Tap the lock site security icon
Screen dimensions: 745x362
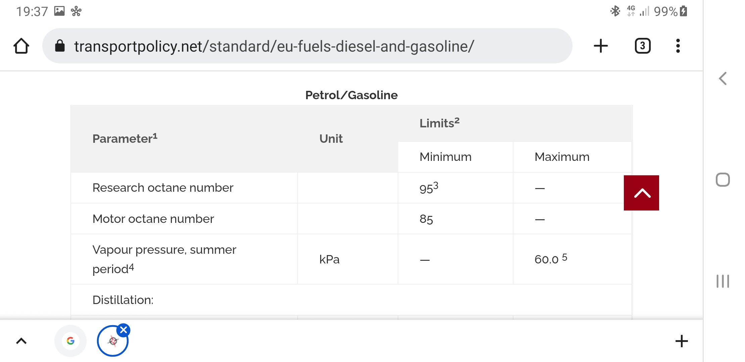coord(60,46)
